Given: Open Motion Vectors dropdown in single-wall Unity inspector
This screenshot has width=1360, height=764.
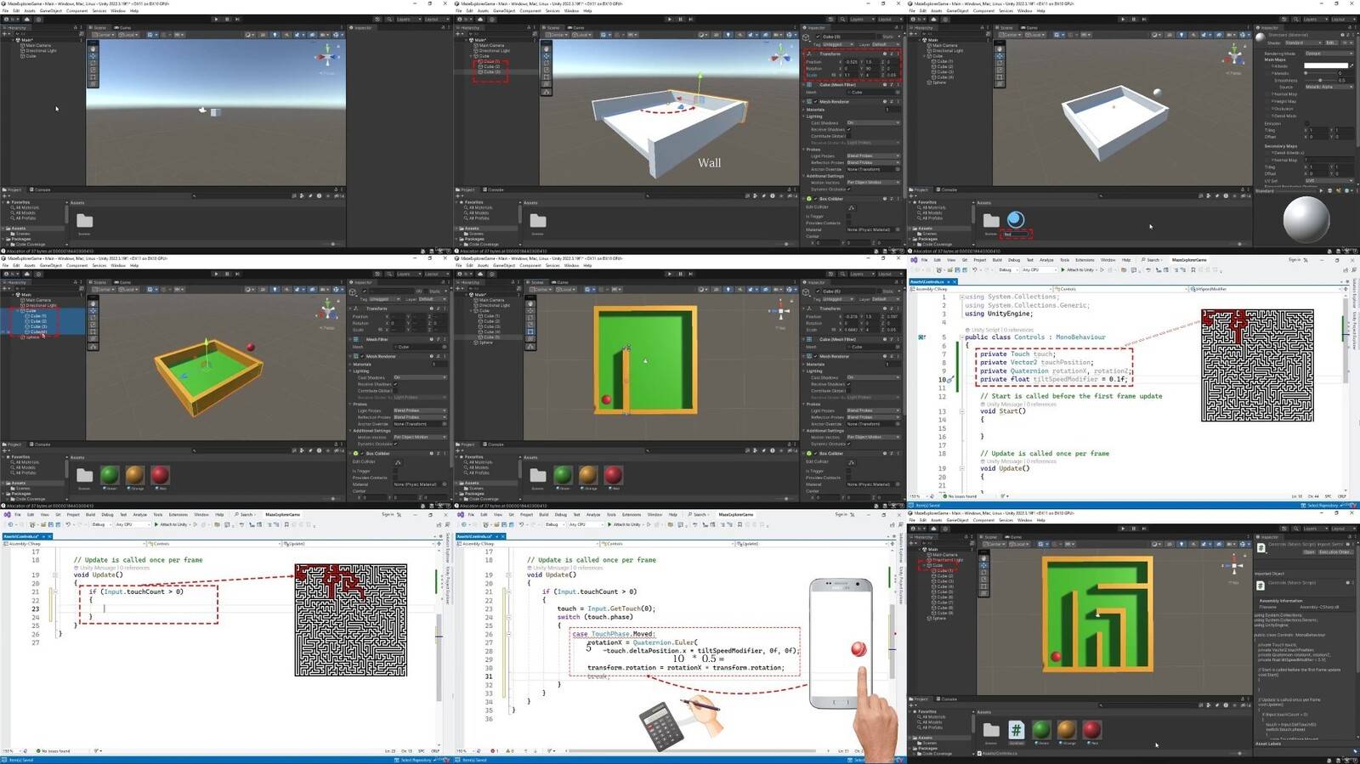Looking at the screenshot, I should [x=874, y=437].
